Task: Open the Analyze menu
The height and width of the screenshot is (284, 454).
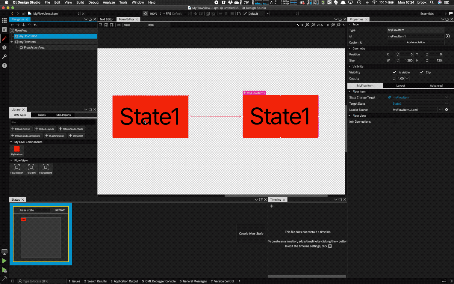Action: pos(109,2)
